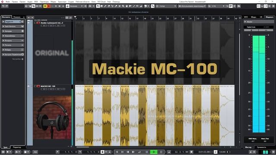This screenshot has height=155, width=276.
Task: Open the grid type quantize dropdown
Action: point(192,6)
